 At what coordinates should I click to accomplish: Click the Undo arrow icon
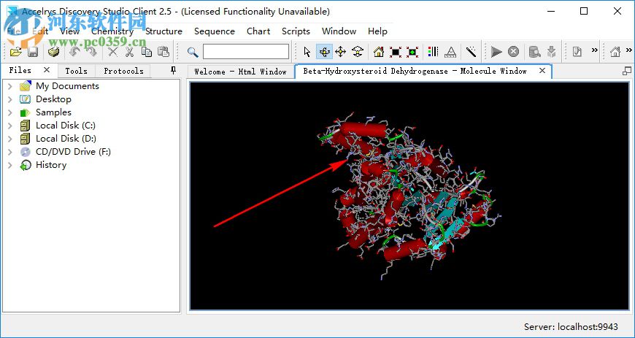75,52
